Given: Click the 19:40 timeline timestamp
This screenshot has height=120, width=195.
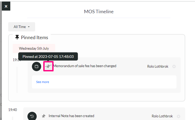Looking at the screenshot, I should click(x=13, y=110).
